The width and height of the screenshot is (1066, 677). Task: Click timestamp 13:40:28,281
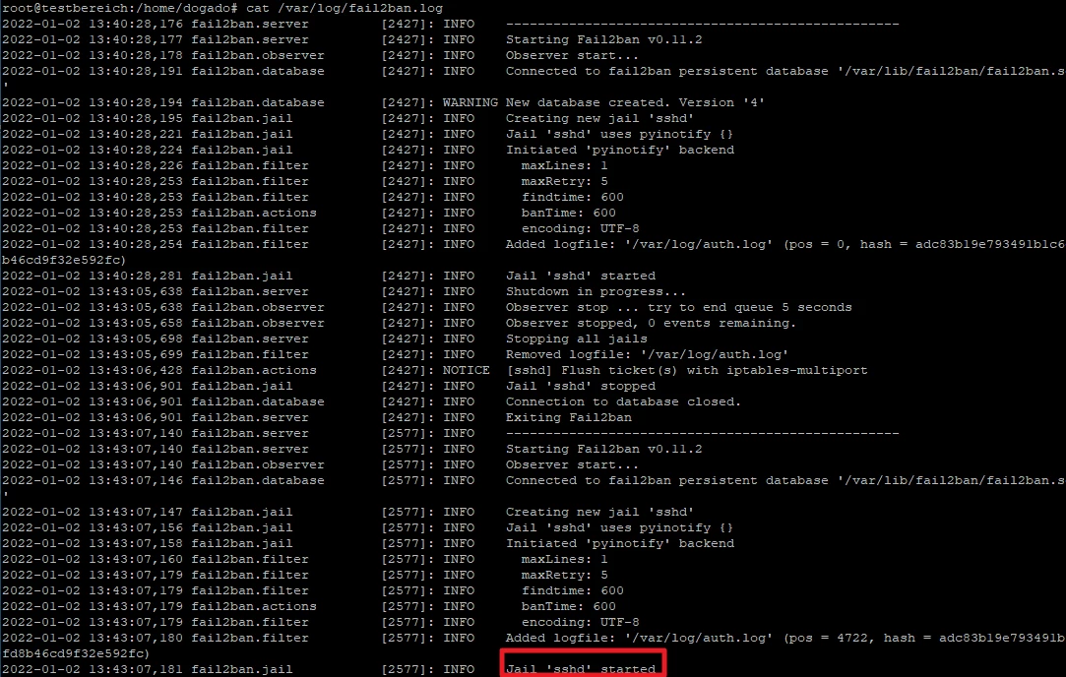click(135, 276)
